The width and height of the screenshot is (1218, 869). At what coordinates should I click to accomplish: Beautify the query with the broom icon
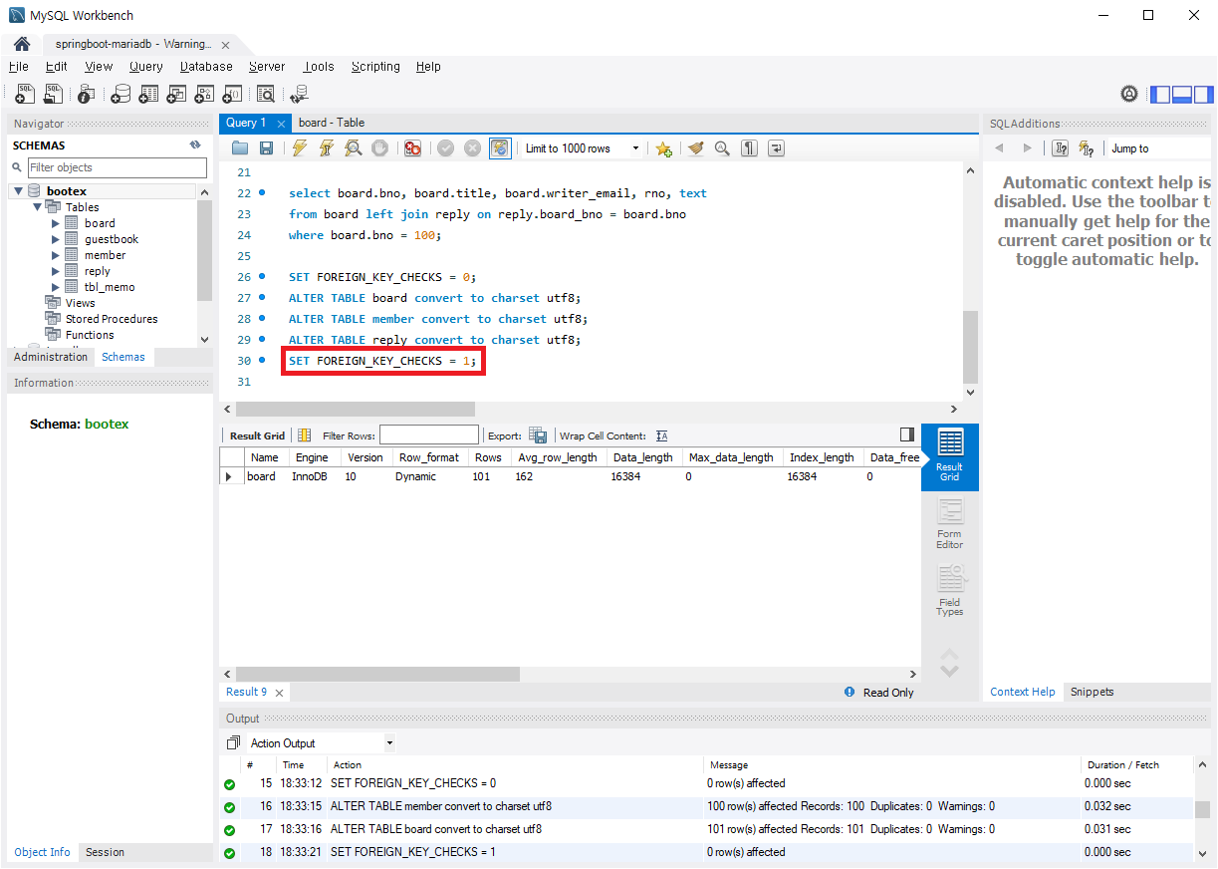click(x=696, y=148)
